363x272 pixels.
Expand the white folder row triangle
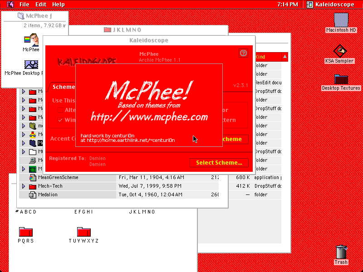tap(24, 152)
